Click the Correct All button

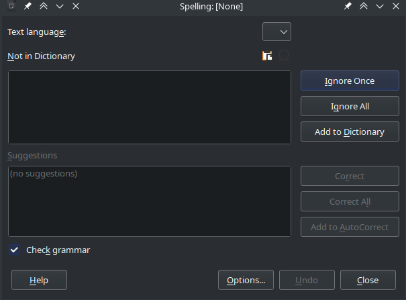(x=350, y=201)
